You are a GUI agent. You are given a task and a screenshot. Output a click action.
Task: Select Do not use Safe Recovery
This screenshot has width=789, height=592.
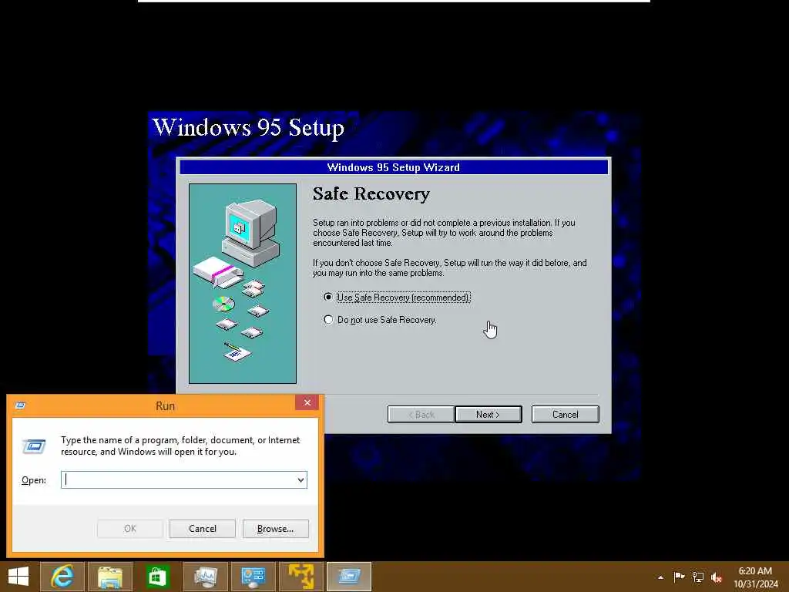pos(381,320)
